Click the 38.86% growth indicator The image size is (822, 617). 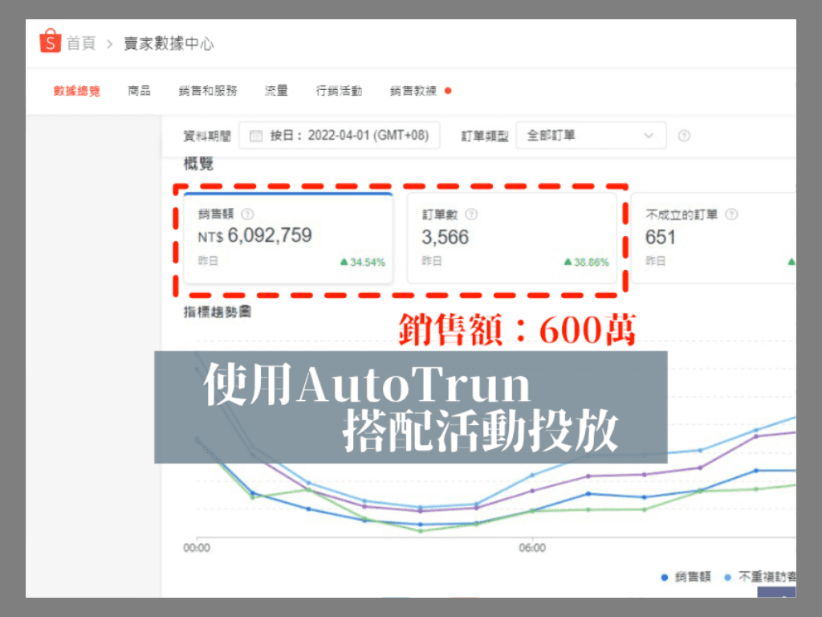[x=587, y=262]
